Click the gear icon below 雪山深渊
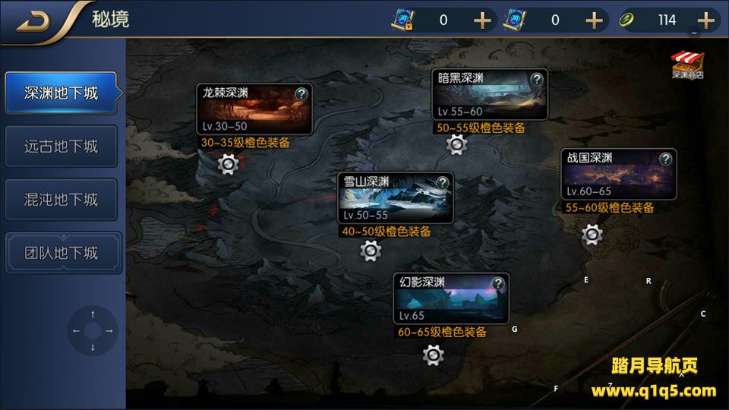Viewport: 729px width, 410px height. tap(371, 251)
